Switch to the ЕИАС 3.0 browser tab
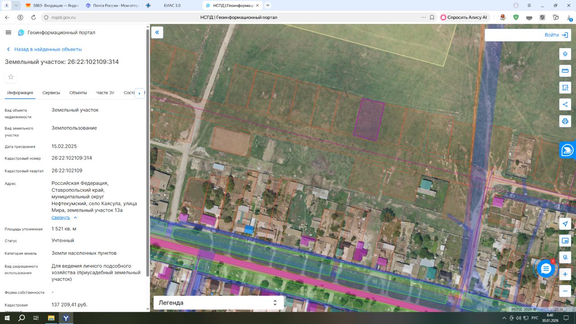The image size is (576, 324). click(171, 5)
